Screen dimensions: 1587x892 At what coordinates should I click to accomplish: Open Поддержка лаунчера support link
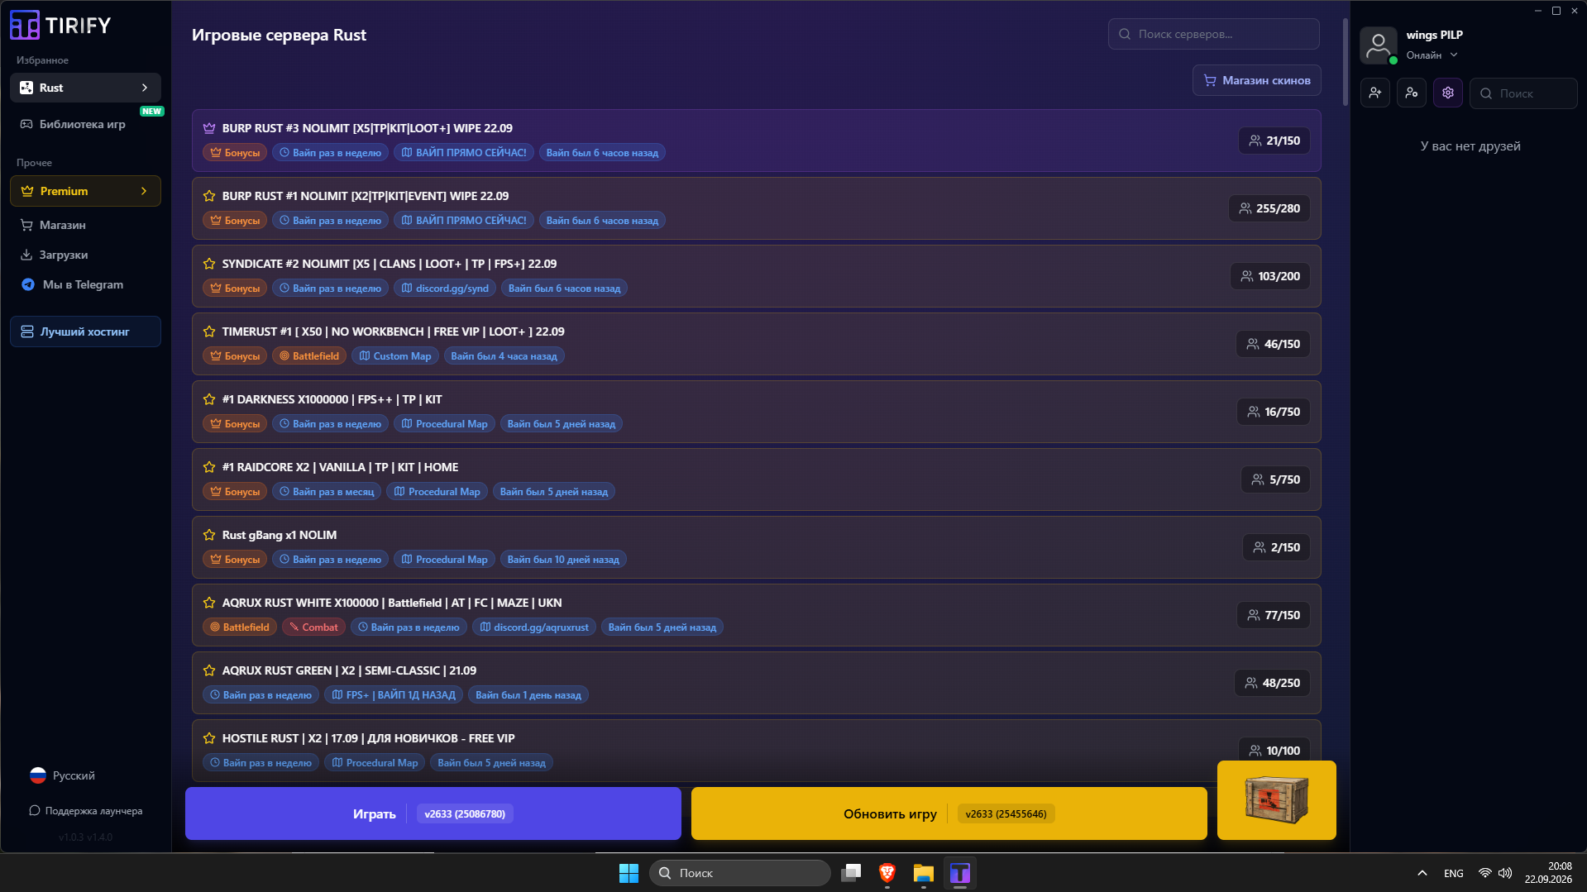coord(85,811)
